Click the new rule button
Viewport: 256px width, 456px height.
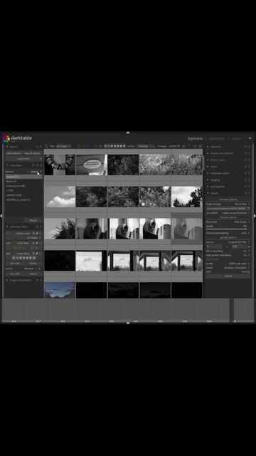(14, 263)
